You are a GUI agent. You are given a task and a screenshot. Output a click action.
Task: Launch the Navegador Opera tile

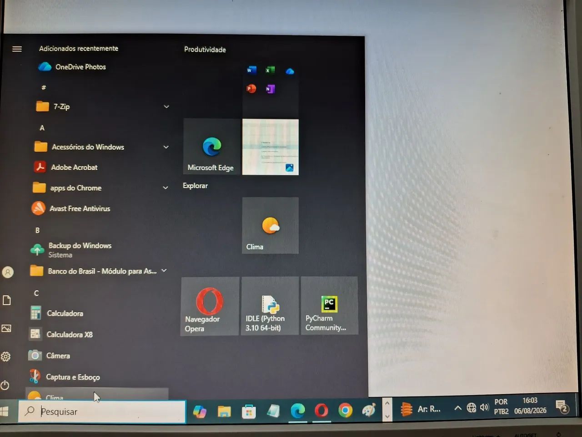(x=210, y=306)
